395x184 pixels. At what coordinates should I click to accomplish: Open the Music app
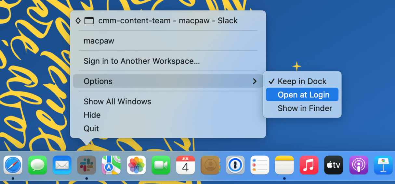click(309, 165)
